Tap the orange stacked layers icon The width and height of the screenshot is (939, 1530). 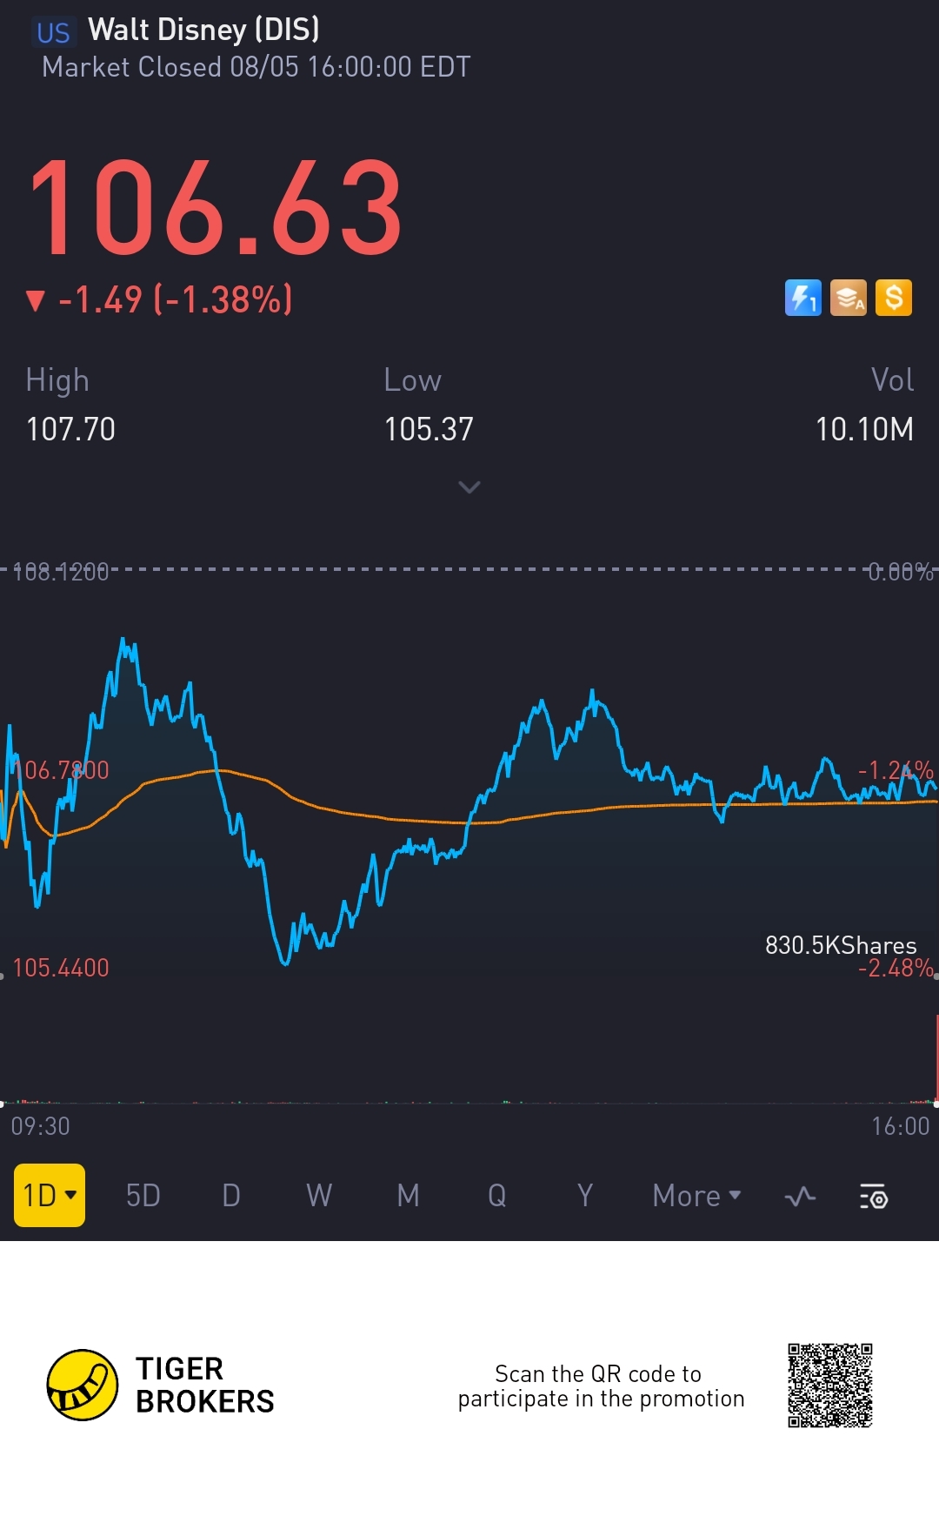click(848, 298)
